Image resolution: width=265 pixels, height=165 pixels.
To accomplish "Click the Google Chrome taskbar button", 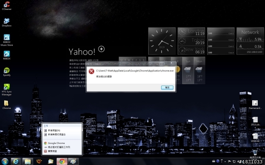I will (x=62, y=161).
